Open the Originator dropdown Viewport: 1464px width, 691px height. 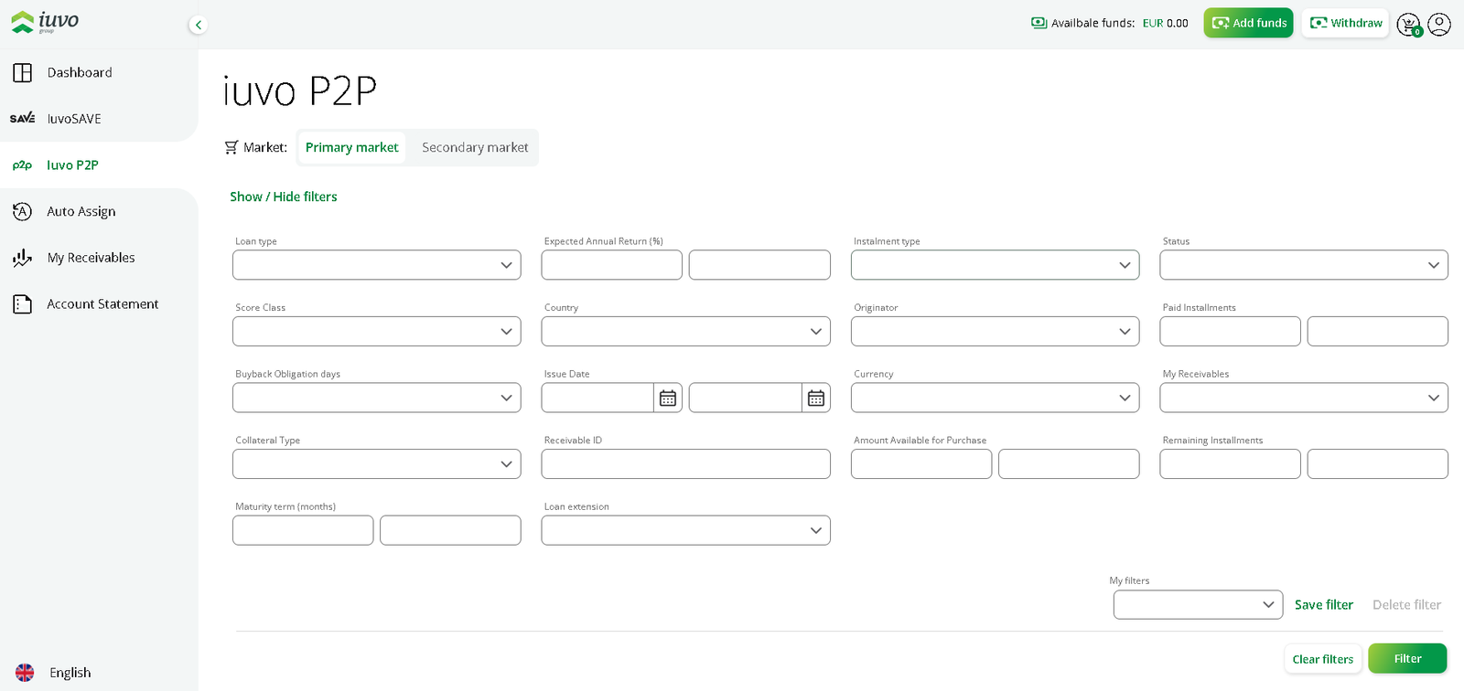(x=996, y=331)
